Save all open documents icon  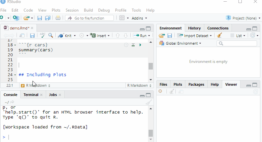48,18
